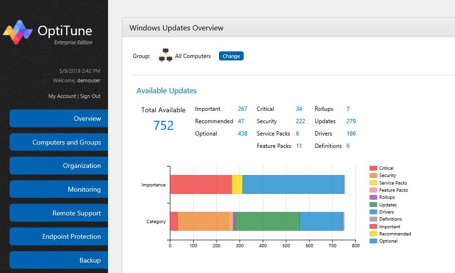Go to the Organization section

[59, 166]
